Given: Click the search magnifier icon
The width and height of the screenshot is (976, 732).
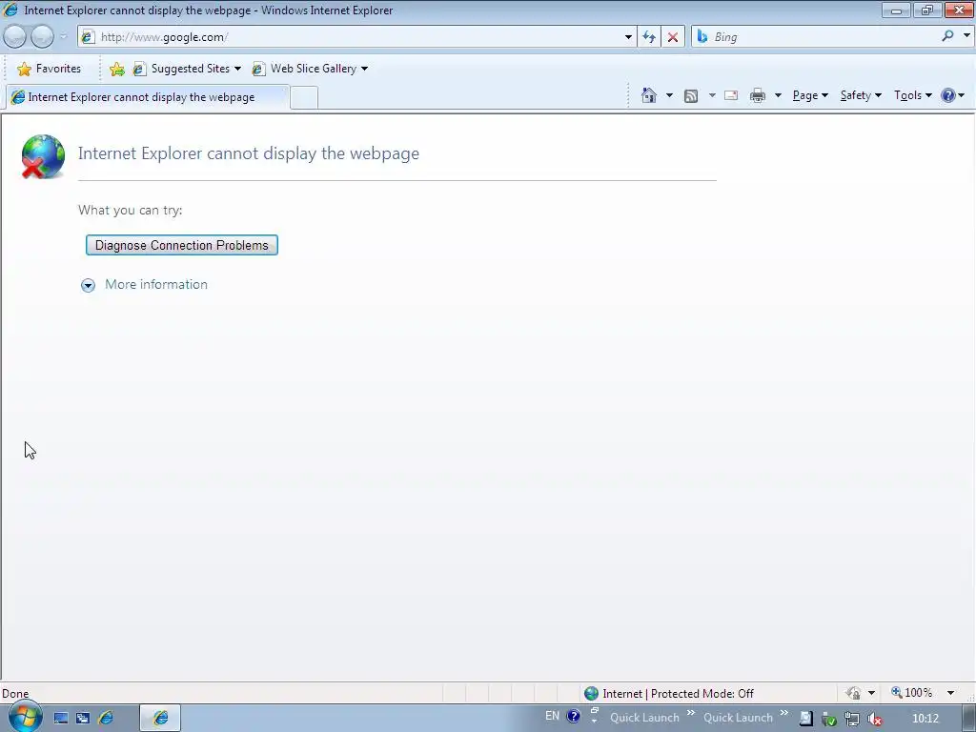Looking at the screenshot, I should point(948,36).
